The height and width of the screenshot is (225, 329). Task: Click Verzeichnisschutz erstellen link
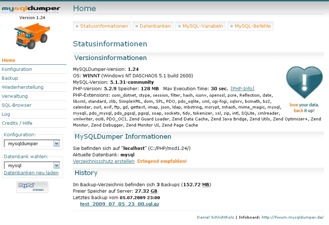coord(104,161)
